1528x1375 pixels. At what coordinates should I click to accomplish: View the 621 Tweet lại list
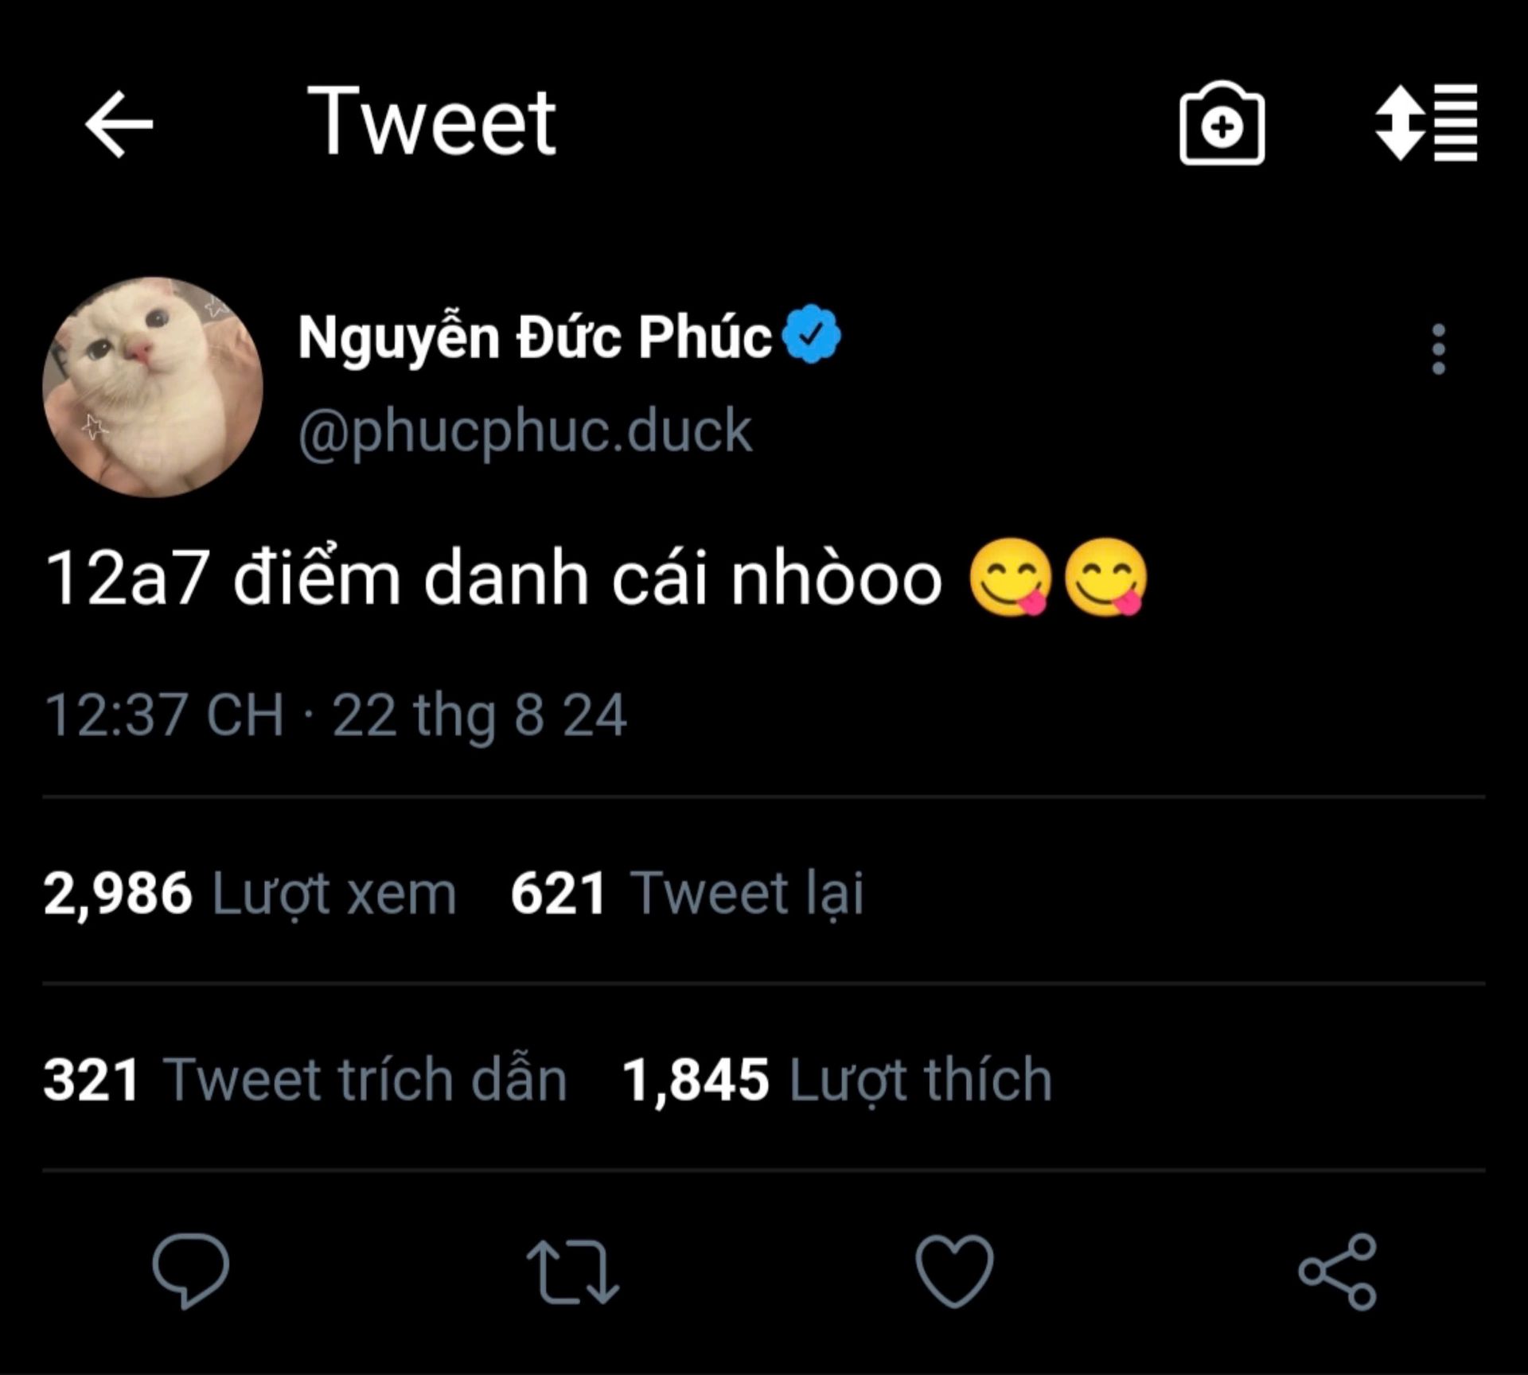(x=686, y=892)
